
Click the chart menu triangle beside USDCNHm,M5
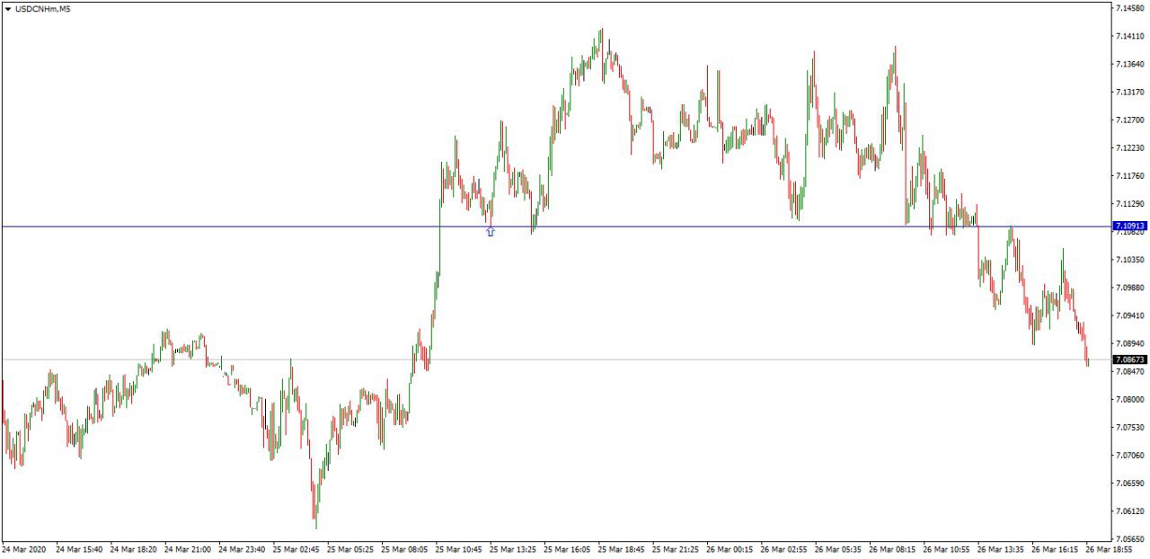(8, 9)
